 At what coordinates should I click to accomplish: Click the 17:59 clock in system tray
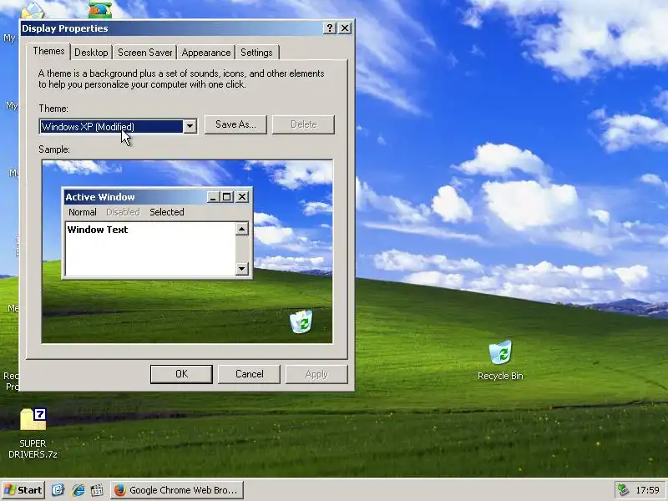[647, 490]
